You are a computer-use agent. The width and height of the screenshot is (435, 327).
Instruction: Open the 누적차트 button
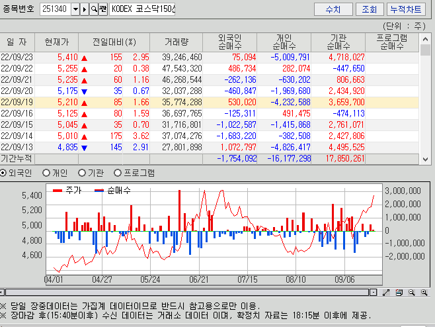pyautogui.click(x=406, y=9)
